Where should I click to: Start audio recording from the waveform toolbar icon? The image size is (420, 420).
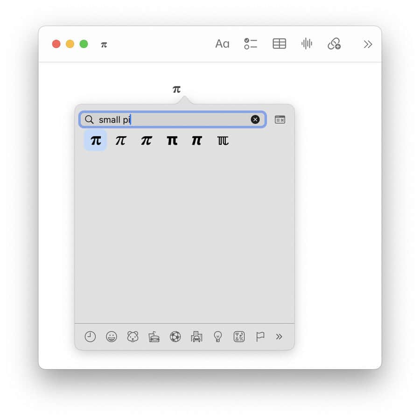[x=307, y=43]
